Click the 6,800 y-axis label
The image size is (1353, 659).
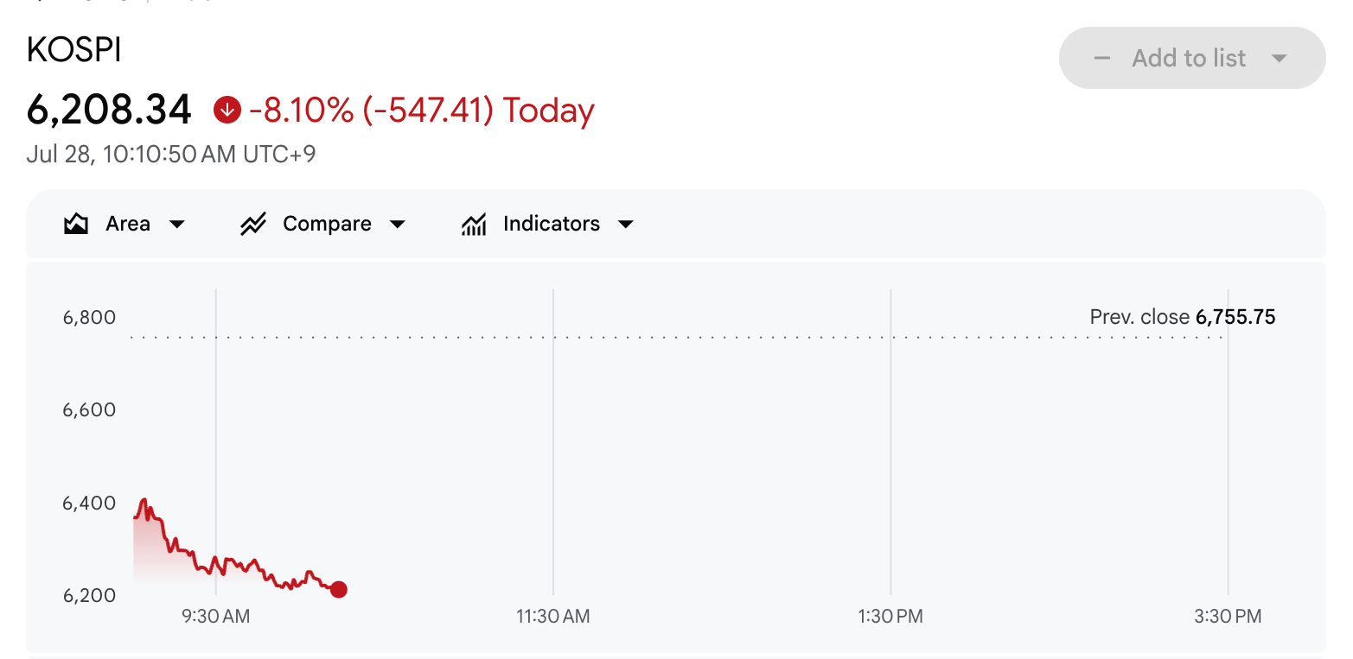[89, 317]
